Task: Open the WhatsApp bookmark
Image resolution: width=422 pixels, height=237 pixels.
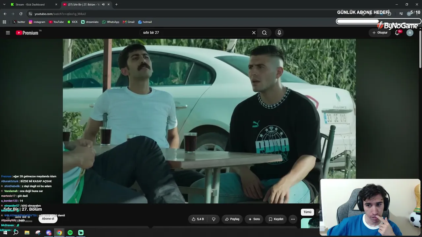Action: 111,22
